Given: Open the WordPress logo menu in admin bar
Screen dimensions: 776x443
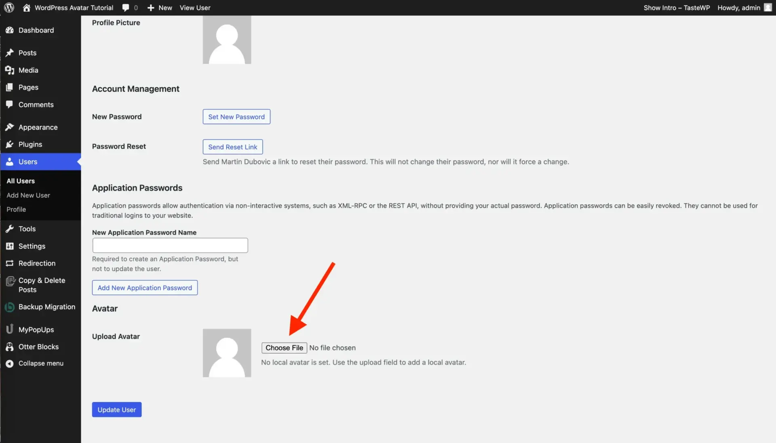Looking at the screenshot, I should coord(9,7).
